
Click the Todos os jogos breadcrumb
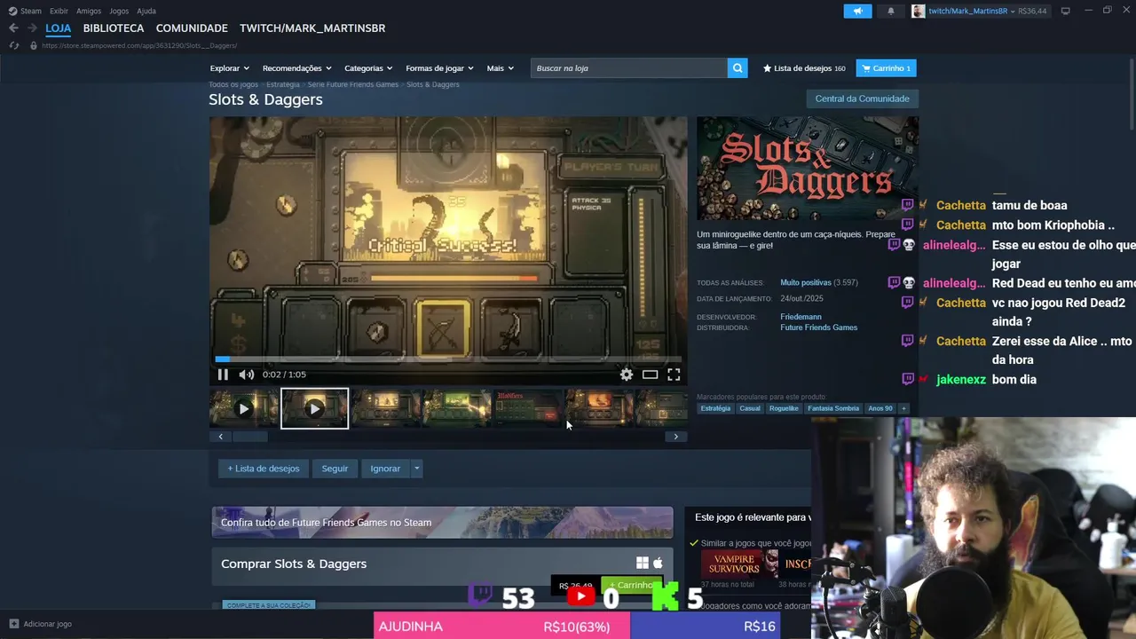pos(233,84)
